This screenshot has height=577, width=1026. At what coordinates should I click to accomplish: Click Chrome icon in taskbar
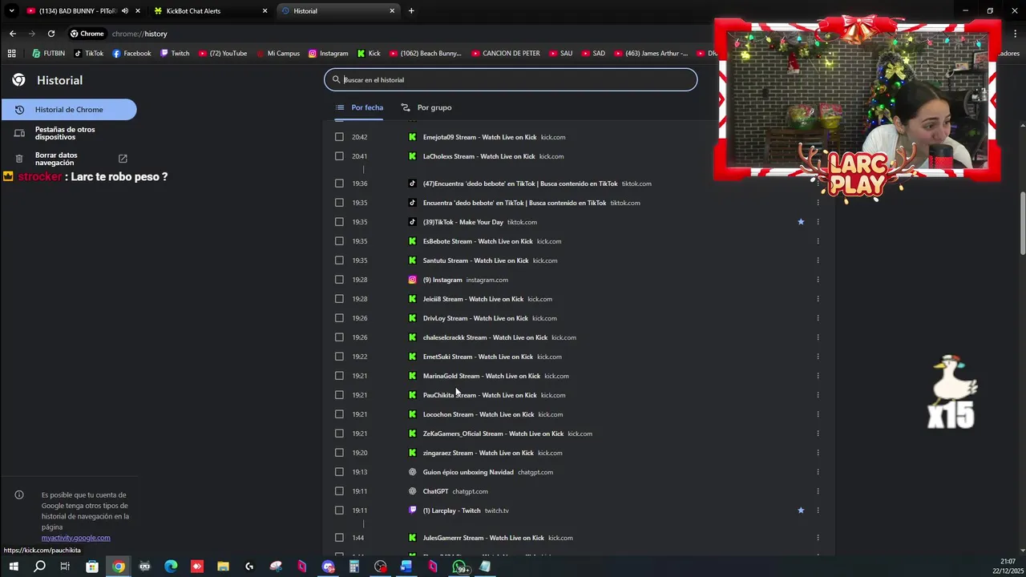pos(118,567)
